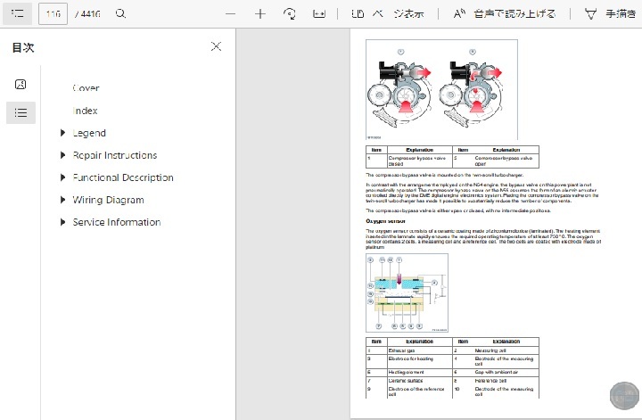Go to Service Information bookmark
The height and width of the screenshot is (420, 642).
pos(117,222)
